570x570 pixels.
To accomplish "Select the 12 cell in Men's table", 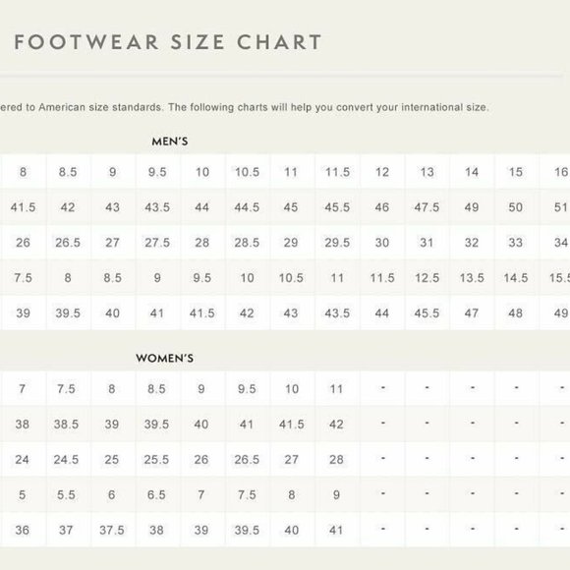I will coord(382,172).
